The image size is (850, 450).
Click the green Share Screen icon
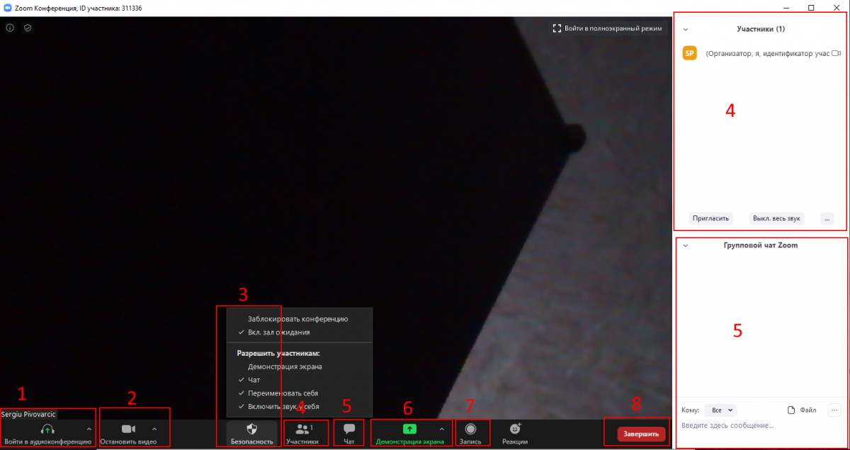[409, 429]
